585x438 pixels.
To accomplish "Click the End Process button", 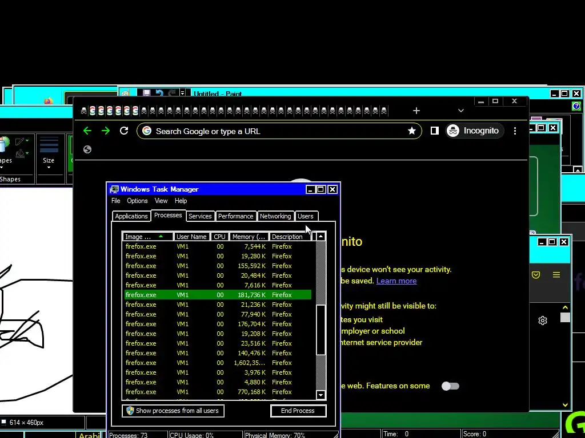I will click(298, 411).
